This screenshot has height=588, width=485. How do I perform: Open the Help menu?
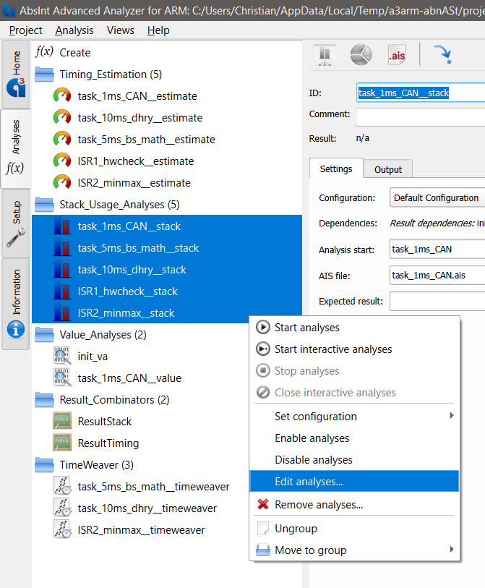(x=158, y=30)
